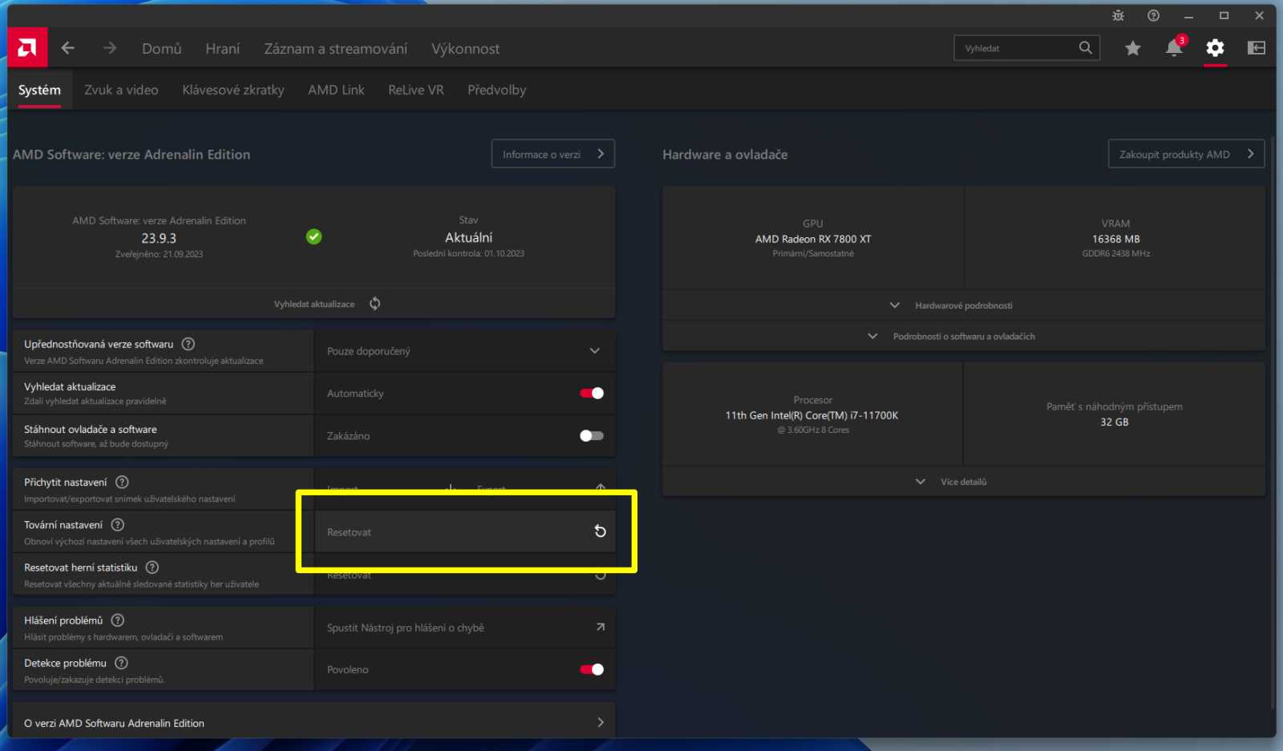Go forward with the right arrow
Screen dimensions: 1283x751
coord(110,48)
